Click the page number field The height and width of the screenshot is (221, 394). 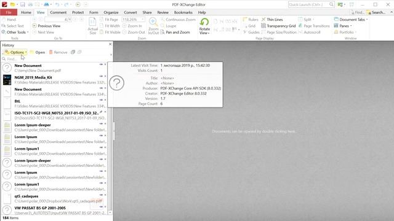click(58, 20)
